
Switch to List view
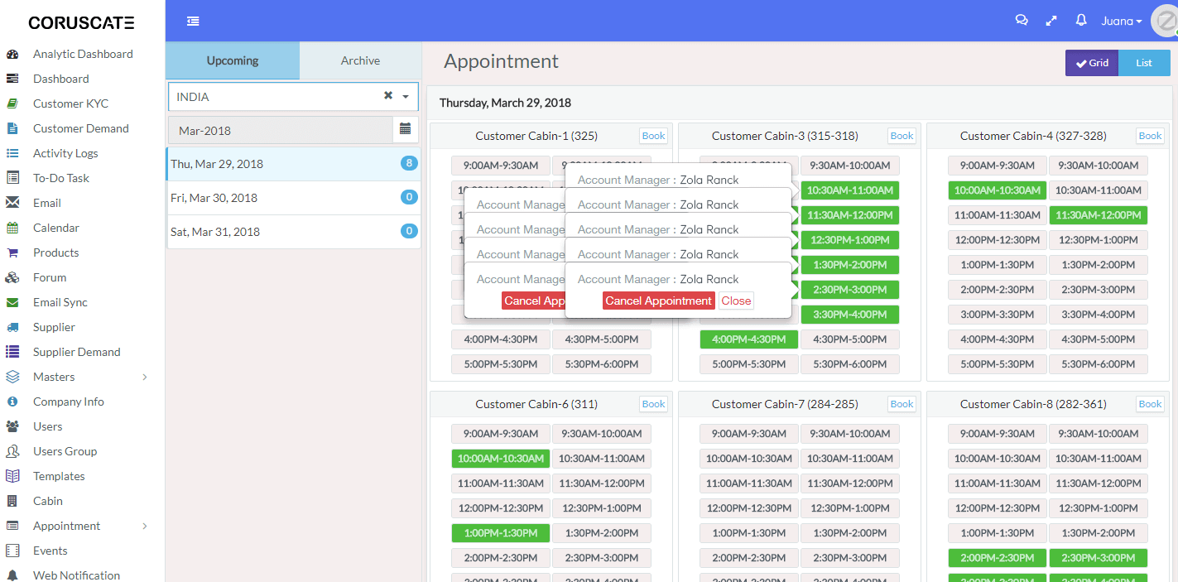click(x=1144, y=63)
